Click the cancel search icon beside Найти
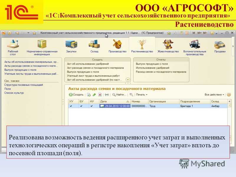The height and width of the screenshot is (177, 236). point(131,95)
